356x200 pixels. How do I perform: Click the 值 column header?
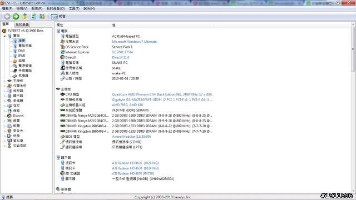(162, 25)
